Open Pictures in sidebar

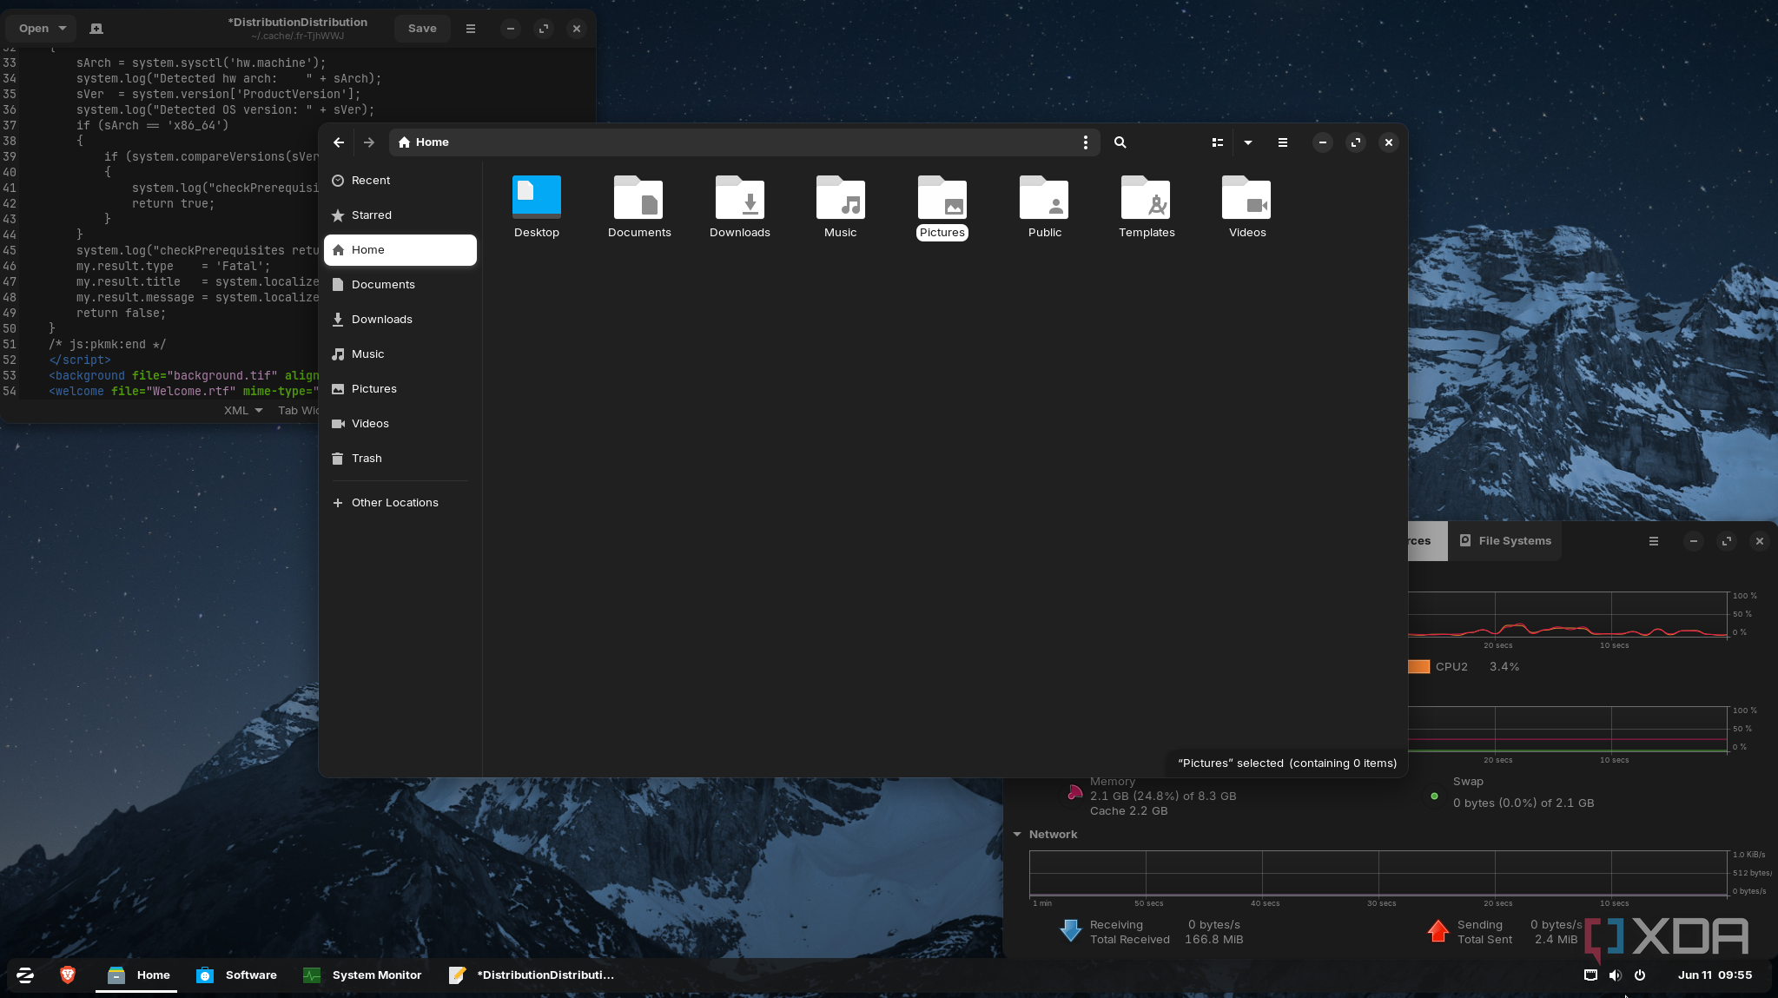click(400, 389)
